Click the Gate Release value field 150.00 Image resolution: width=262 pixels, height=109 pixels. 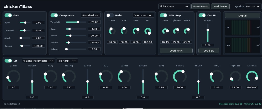coord(38,46)
